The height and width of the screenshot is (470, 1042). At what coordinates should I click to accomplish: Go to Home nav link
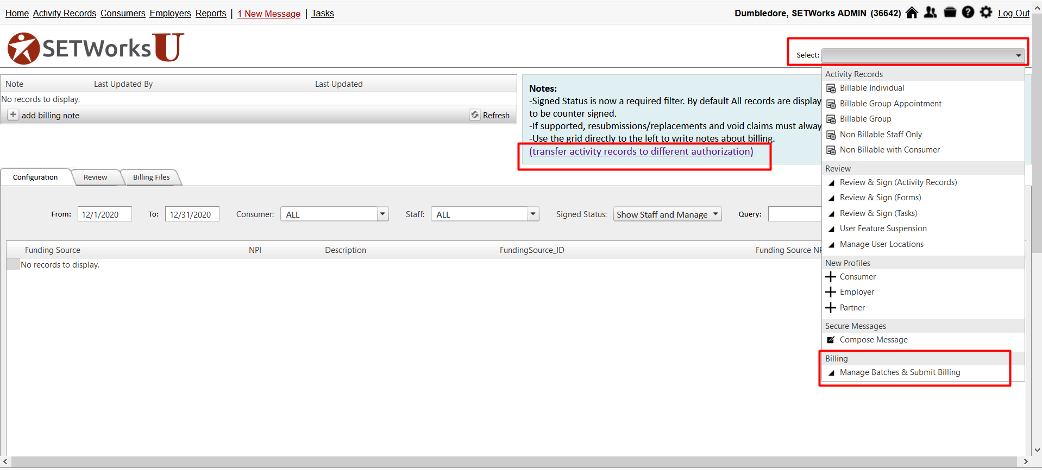pos(17,13)
